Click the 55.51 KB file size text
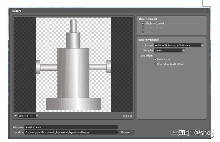Viewport: 220px width, 142px height. tap(127, 116)
